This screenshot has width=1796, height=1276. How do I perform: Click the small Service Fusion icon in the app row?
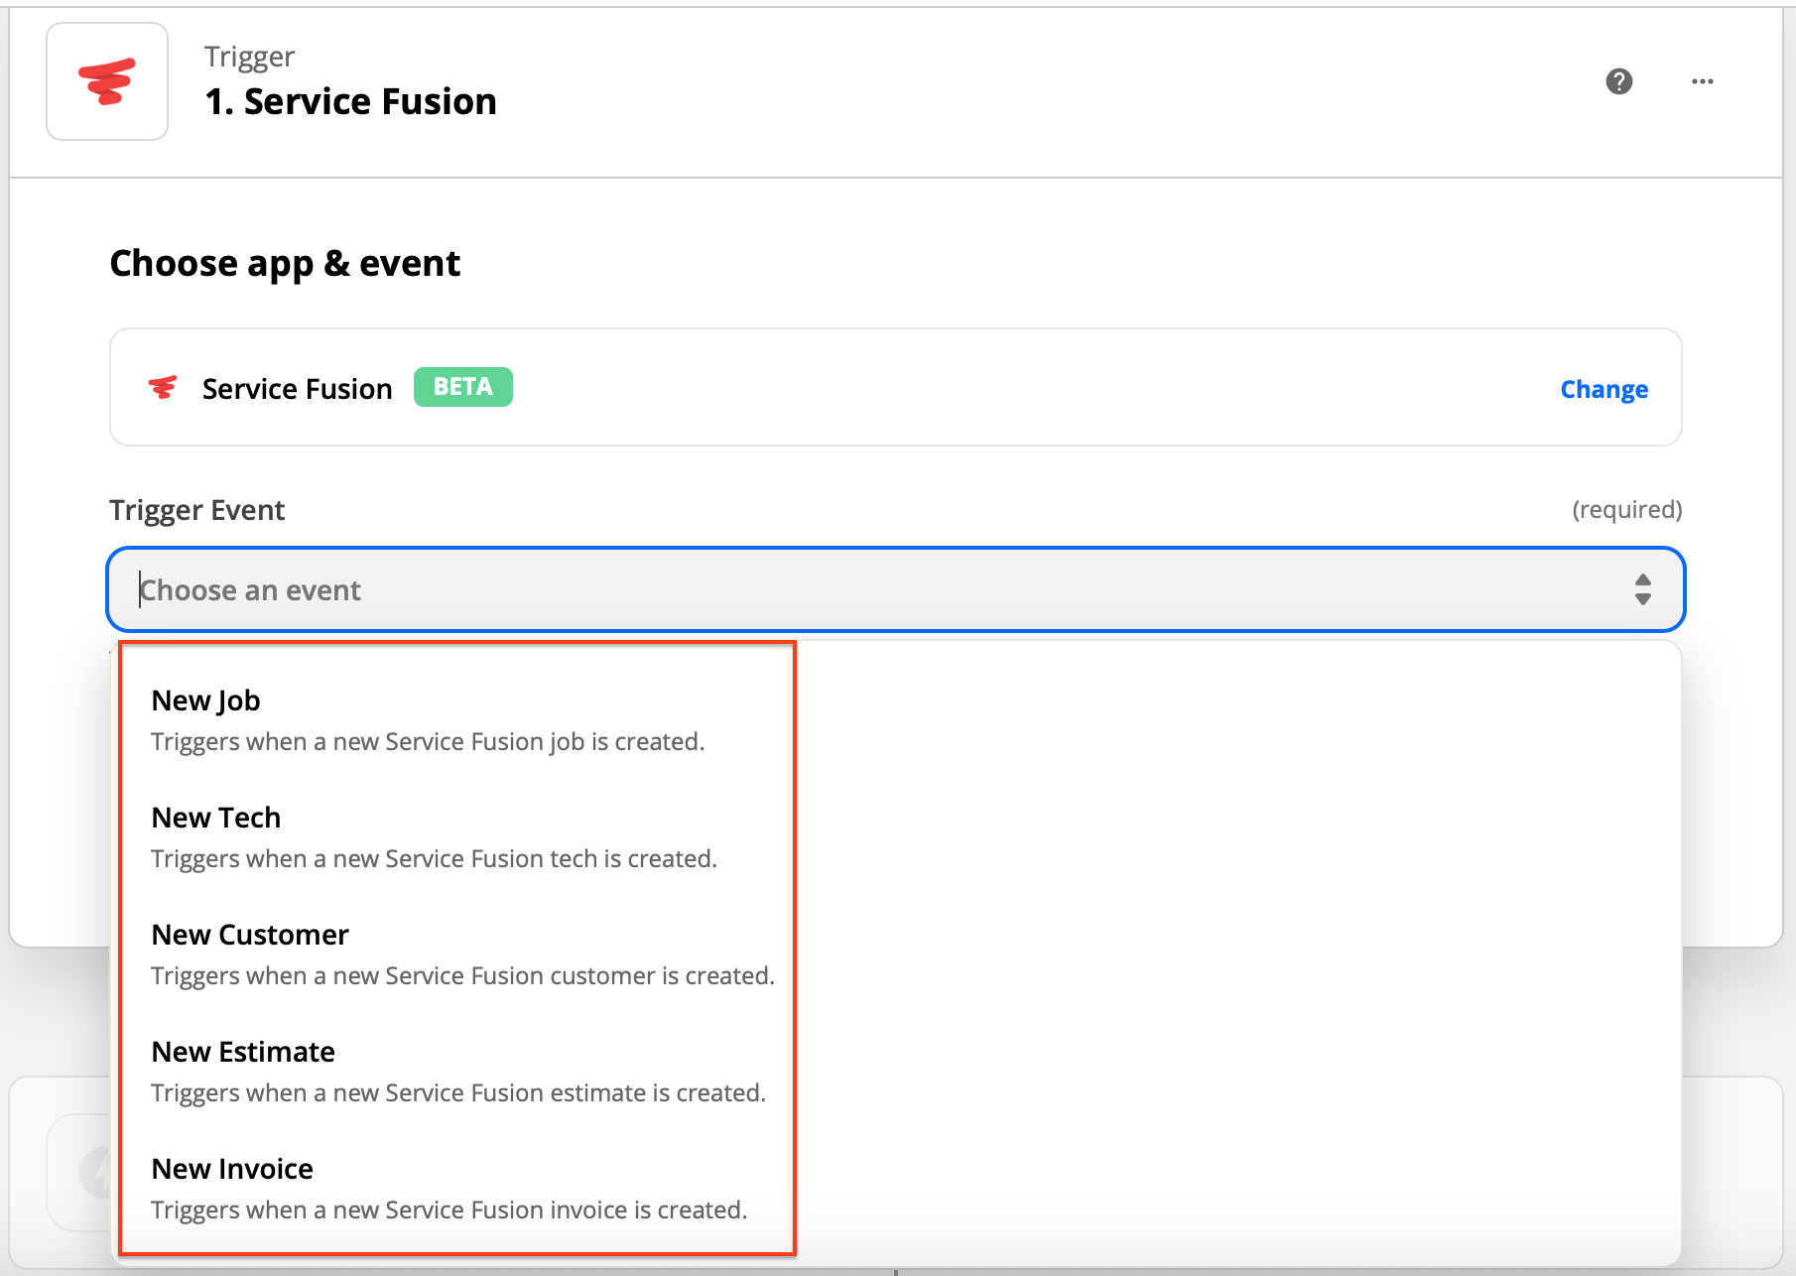tap(163, 388)
